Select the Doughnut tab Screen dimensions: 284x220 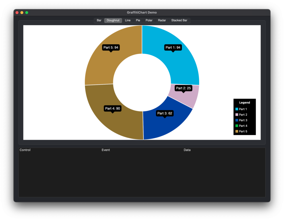point(113,20)
